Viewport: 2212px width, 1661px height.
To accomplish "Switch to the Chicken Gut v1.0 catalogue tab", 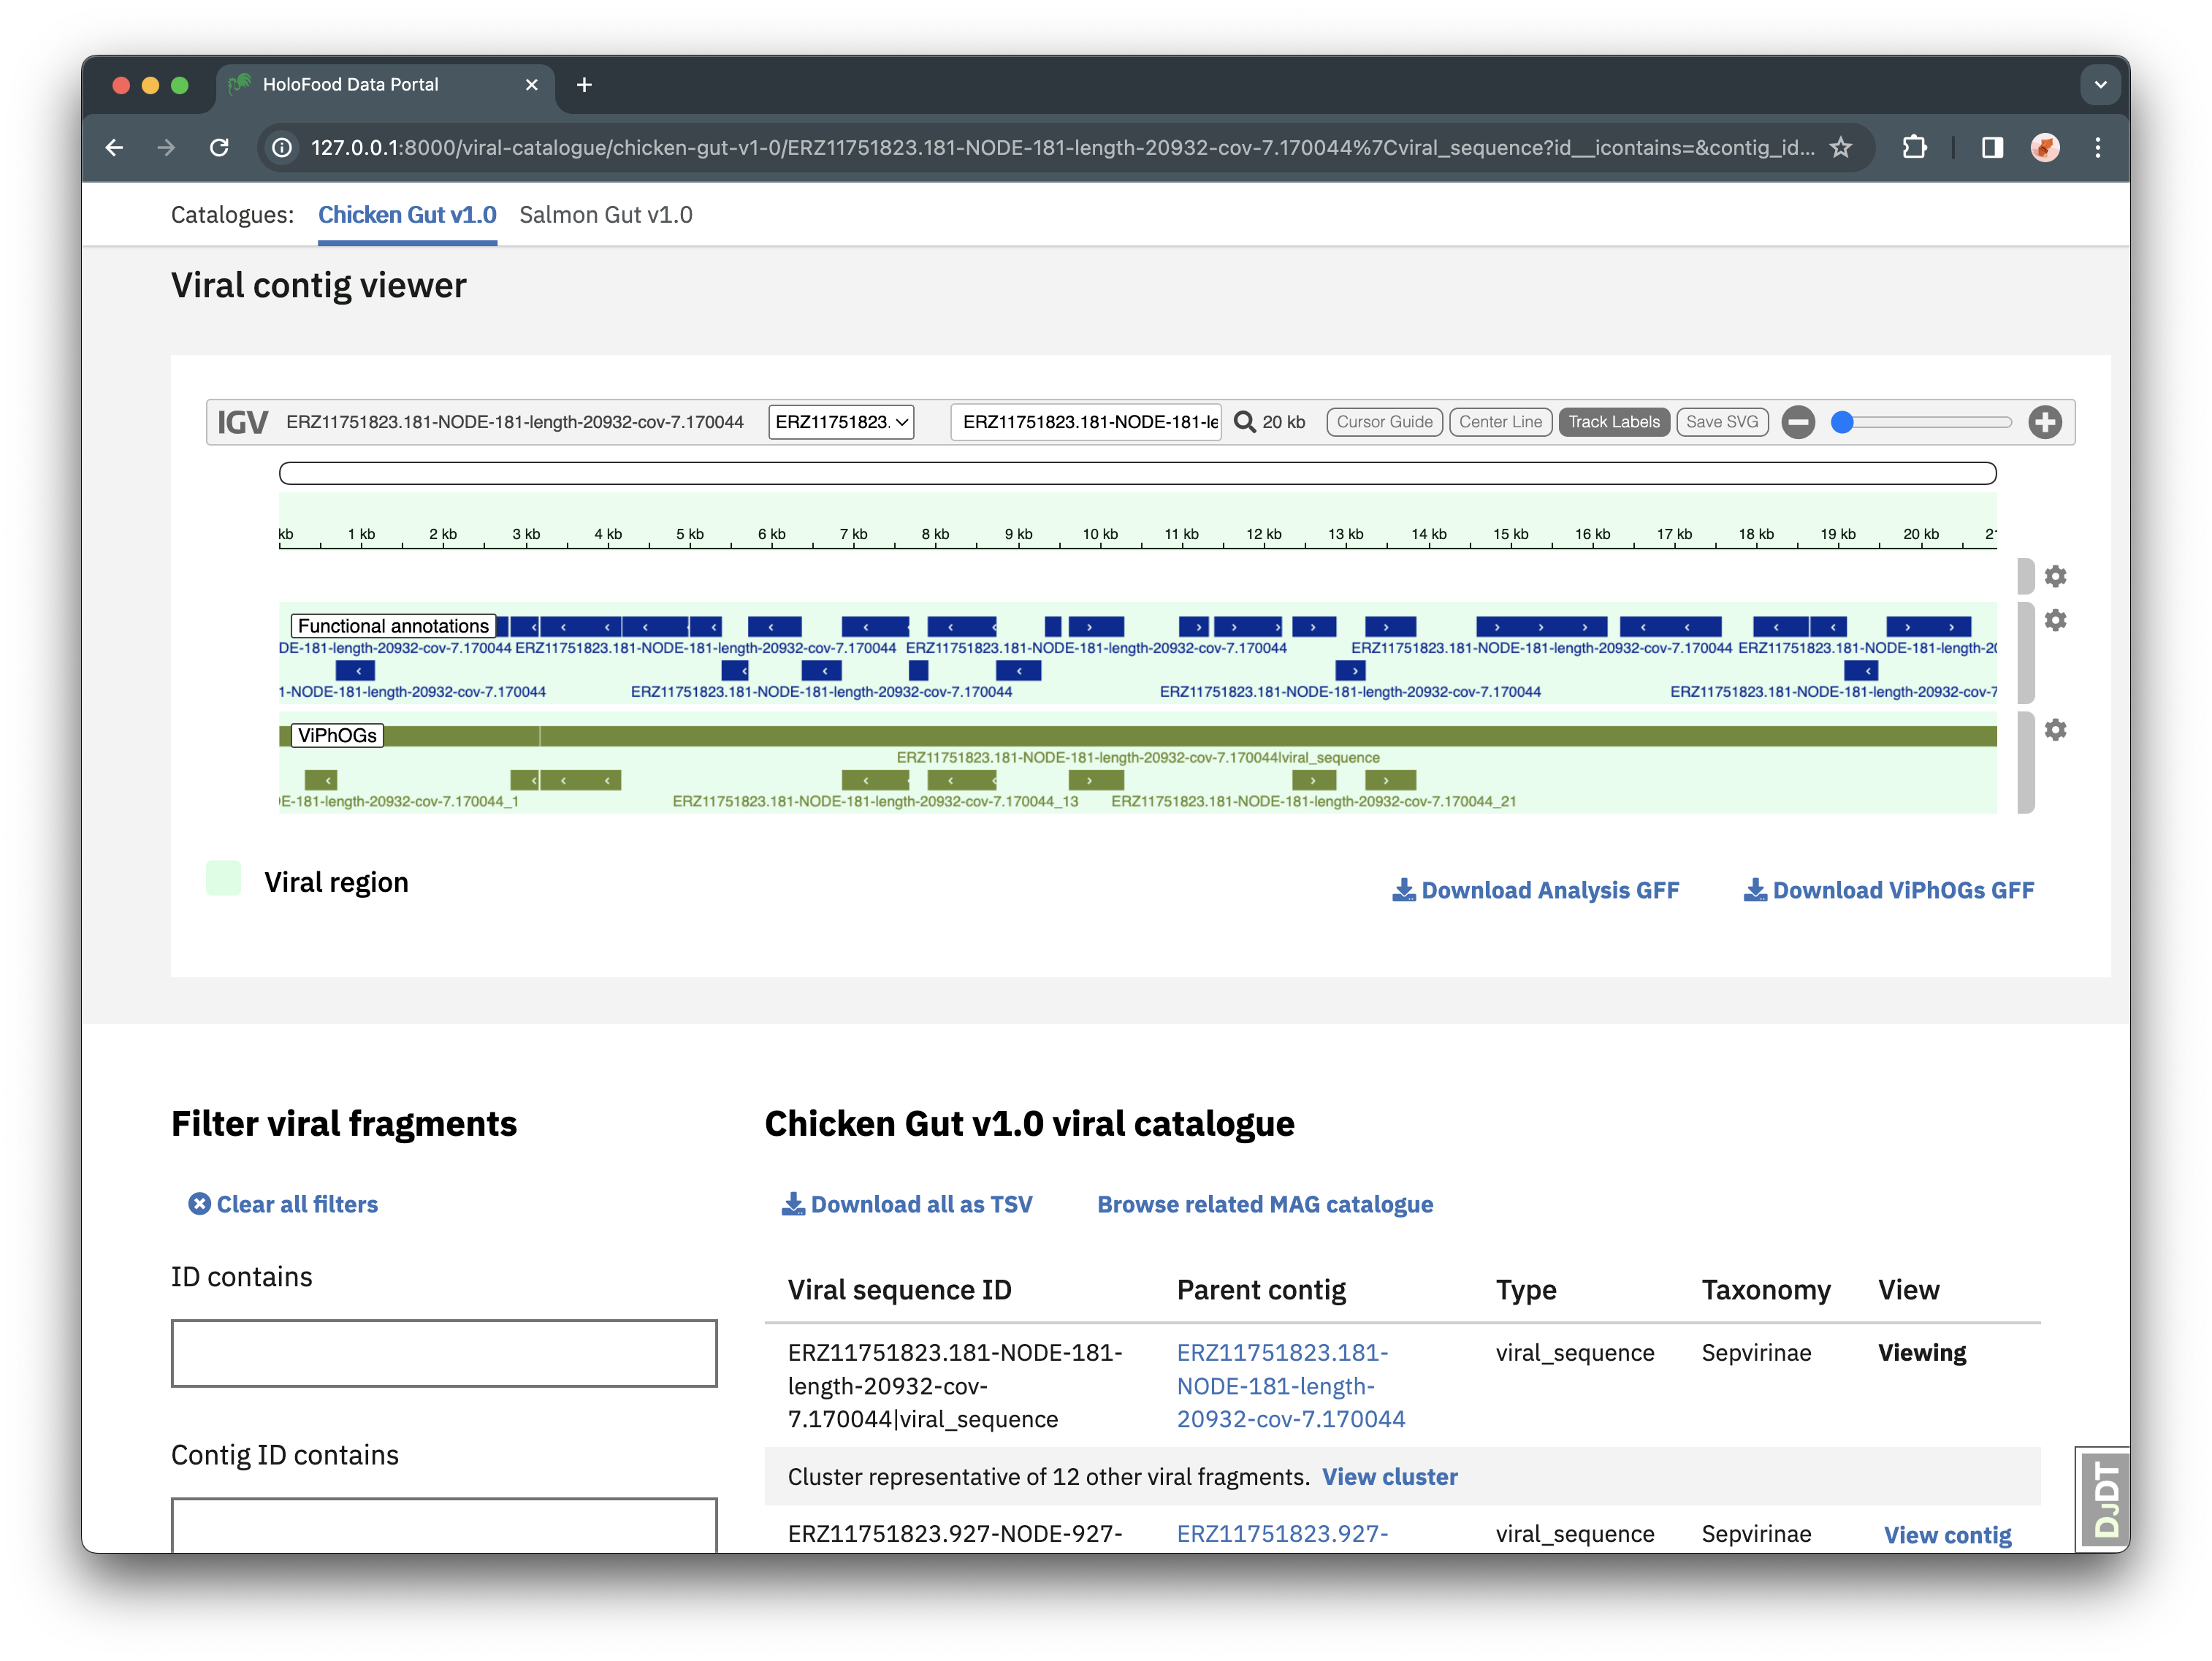I will (x=407, y=215).
